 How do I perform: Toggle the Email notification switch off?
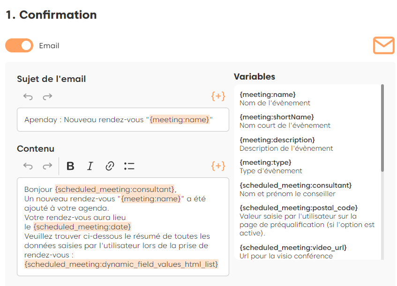(x=19, y=45)
